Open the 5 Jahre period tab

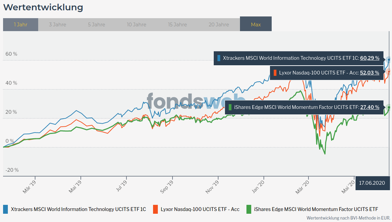(96, 24)
